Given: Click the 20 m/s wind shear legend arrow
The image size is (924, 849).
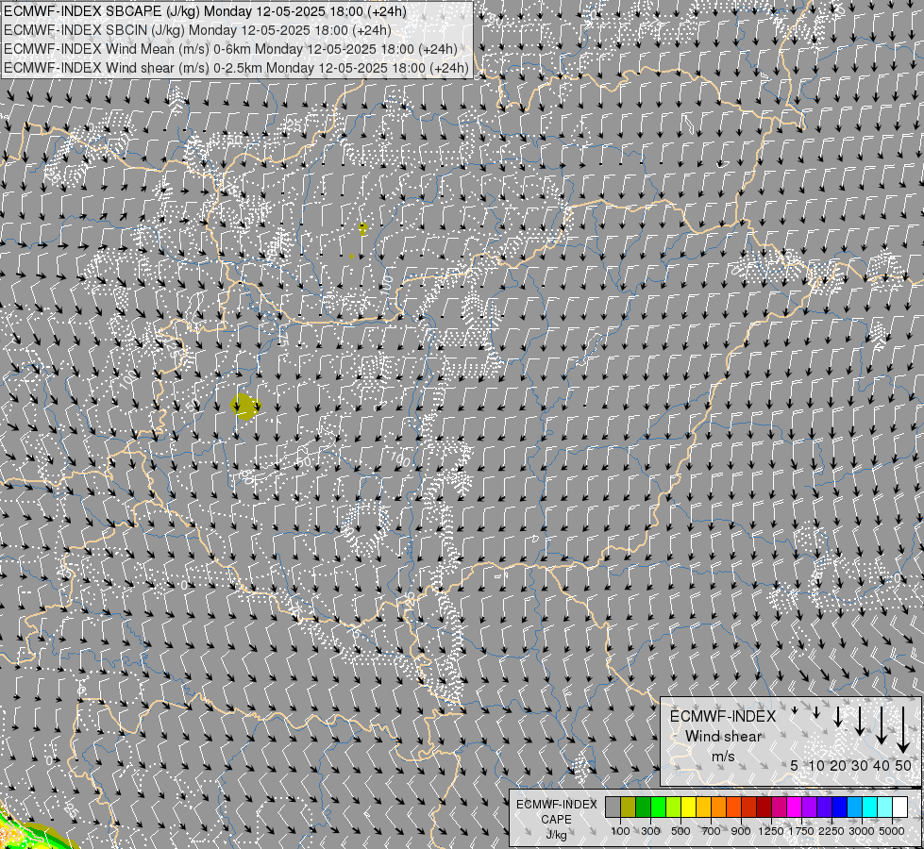Looking at the screenshot, I should [x=838, y=717].
